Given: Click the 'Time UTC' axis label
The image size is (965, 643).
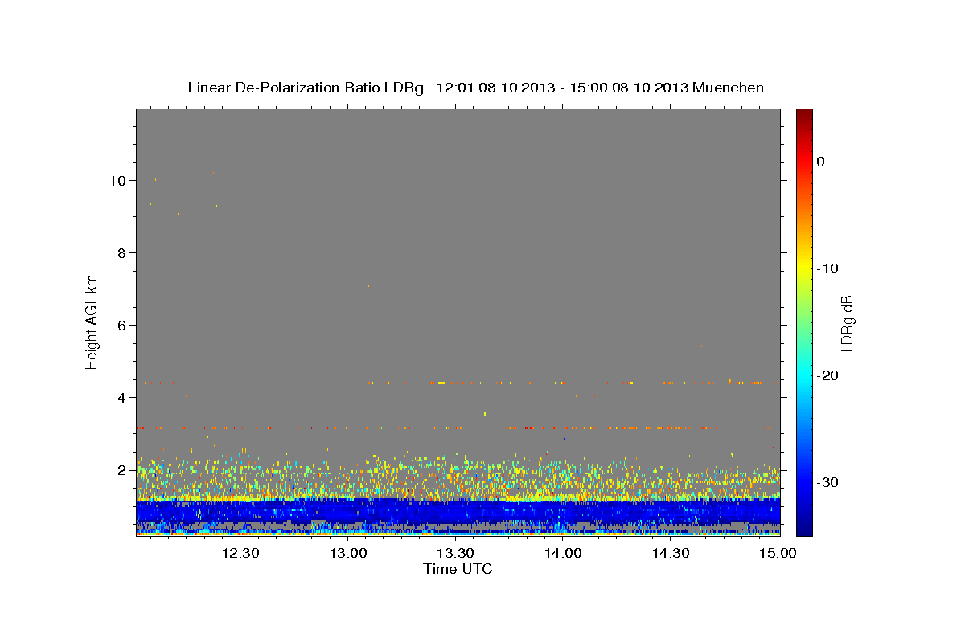Looking at the screenshot, I should coord(458,569).
